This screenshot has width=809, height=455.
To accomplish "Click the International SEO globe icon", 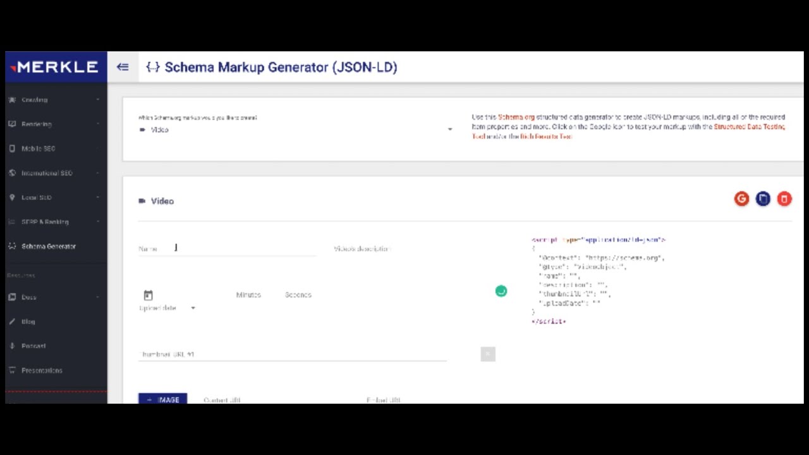I will [12, 173].
